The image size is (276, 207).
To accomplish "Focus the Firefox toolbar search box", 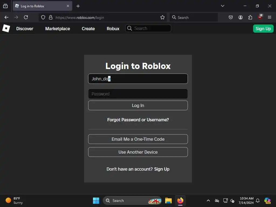I will click(194, 18).
